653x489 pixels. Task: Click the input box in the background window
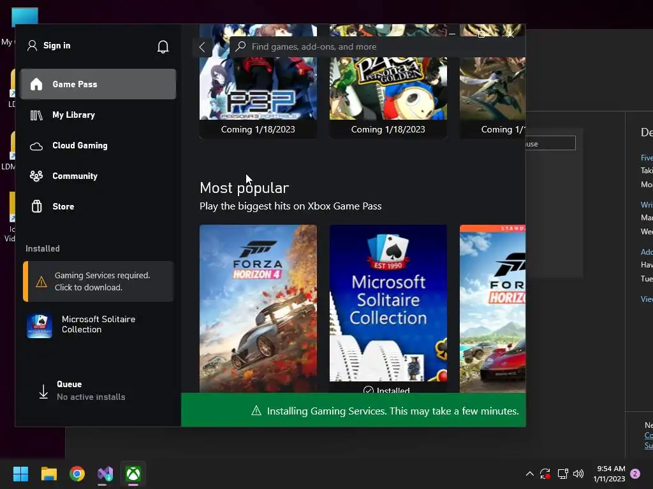tap(550, 143)
